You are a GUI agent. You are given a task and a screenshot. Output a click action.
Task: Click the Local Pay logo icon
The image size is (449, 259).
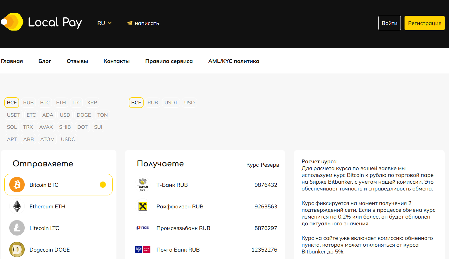point(12,22)
